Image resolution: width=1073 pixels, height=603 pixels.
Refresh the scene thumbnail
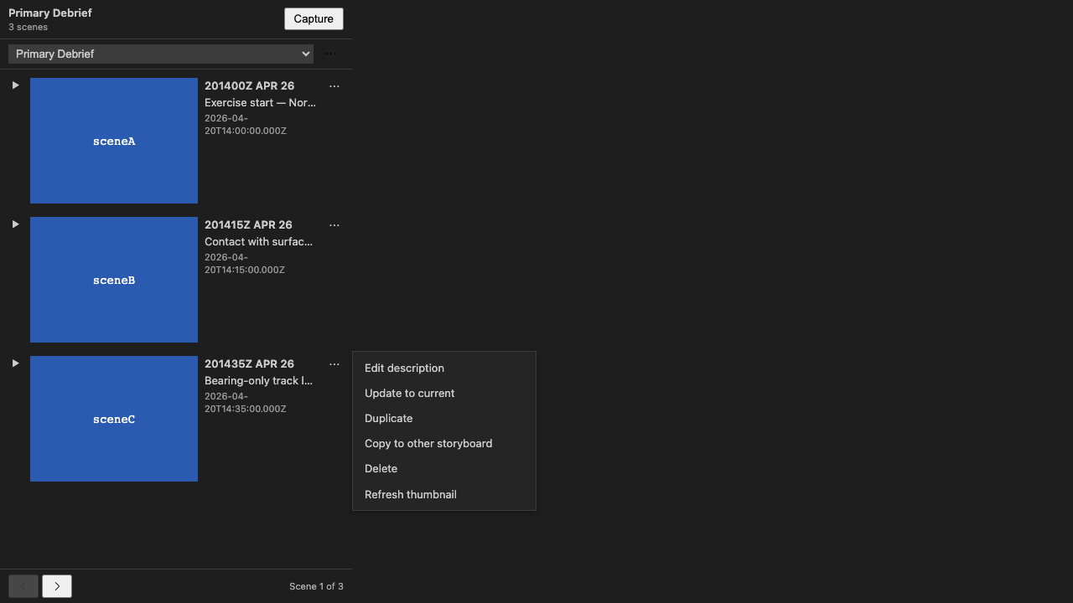pyautogui.click(x=410, y=494)
